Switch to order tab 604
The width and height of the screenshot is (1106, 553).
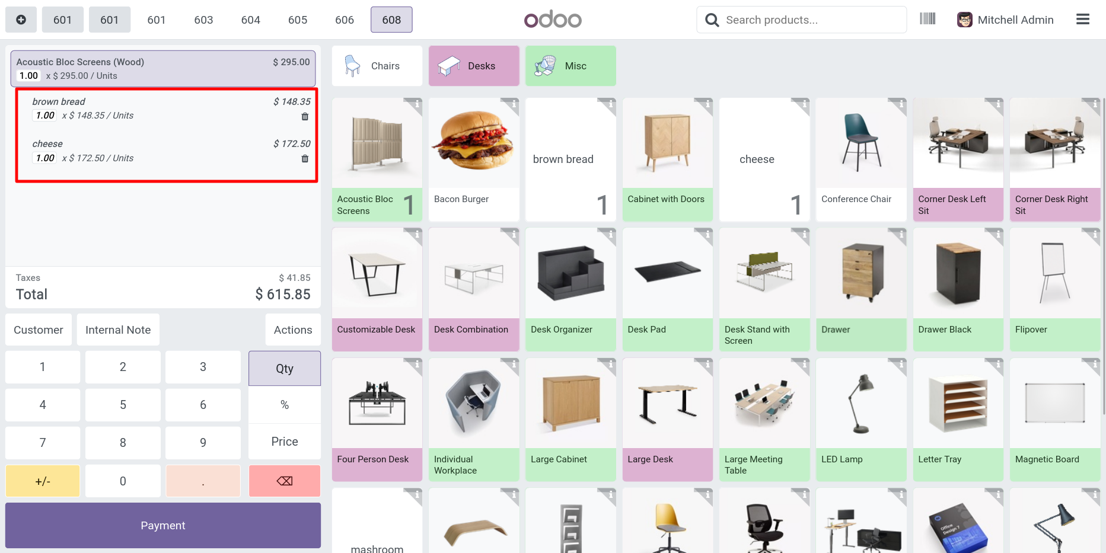click(250, 20)
